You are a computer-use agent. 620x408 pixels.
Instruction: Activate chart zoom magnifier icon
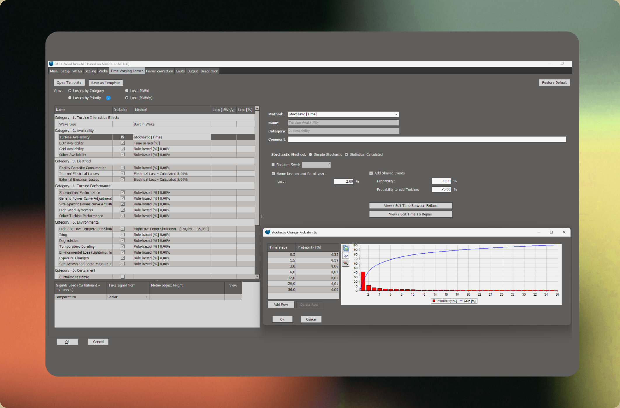pos(346,263)
